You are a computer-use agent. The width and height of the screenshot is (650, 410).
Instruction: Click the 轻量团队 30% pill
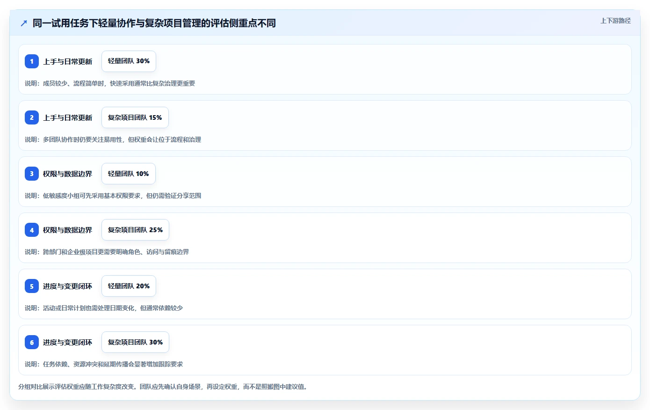(129, 61)
